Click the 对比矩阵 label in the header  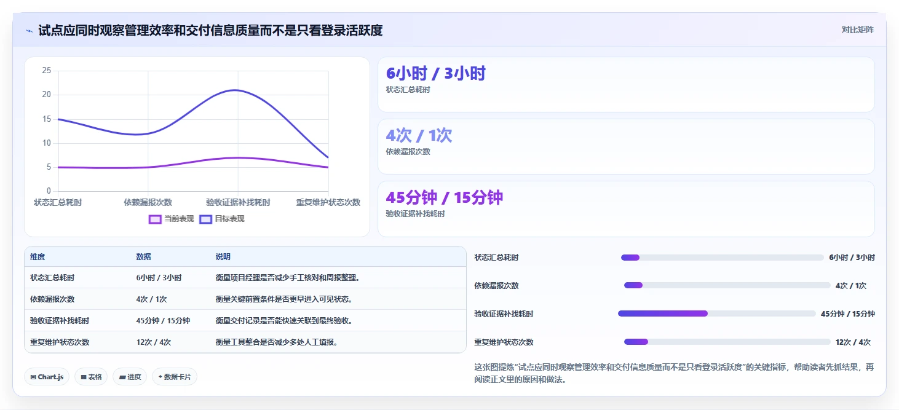coord(857,30)
